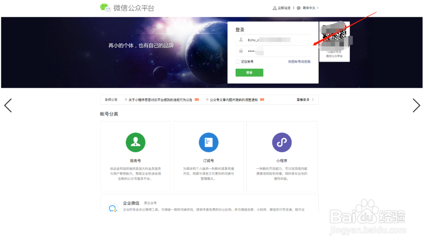
Task: Go to next slide with right arrow
Action: [416, 105]
